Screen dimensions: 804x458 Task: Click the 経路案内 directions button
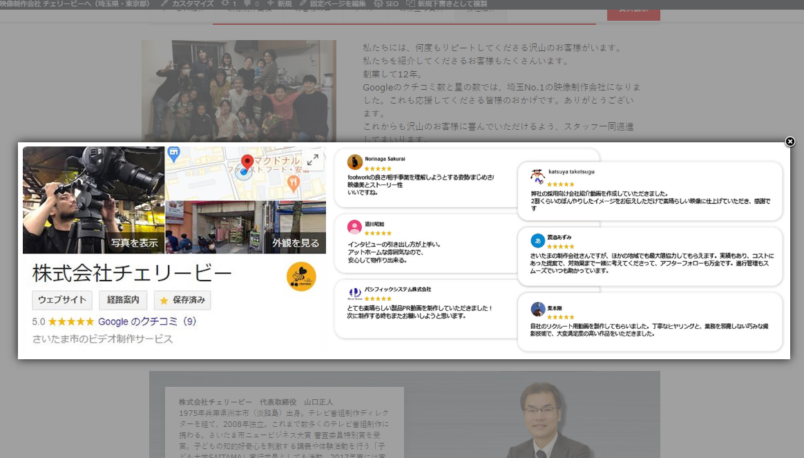tap(123, 300)
